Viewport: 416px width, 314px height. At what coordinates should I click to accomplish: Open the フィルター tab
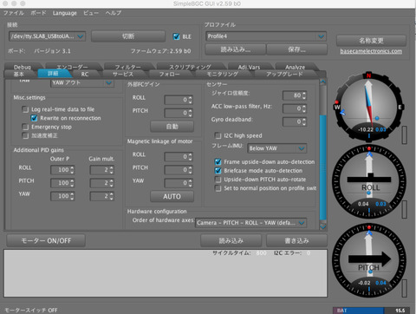tap(127, 67)
